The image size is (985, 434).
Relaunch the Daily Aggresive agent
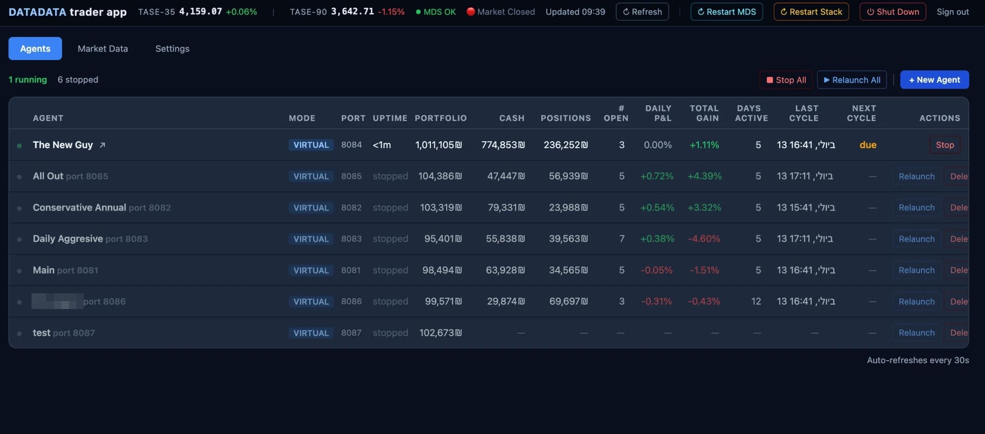point(917,239)
